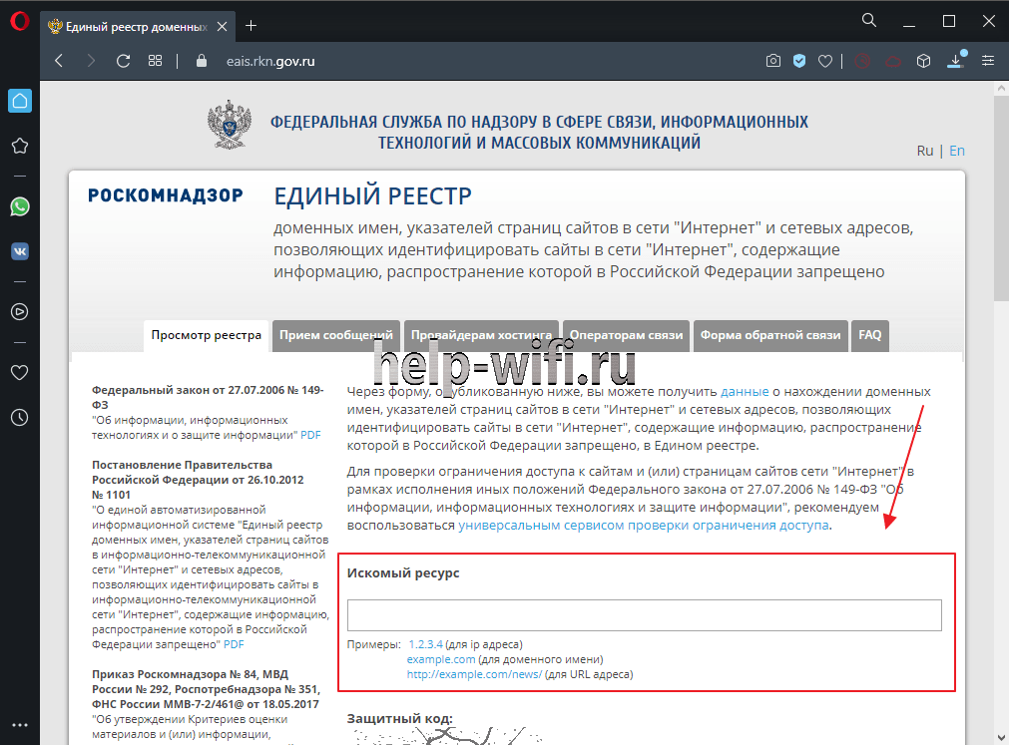Click the ad blocker shield icon
This screenshot has height=745, width=1009.
799,61
